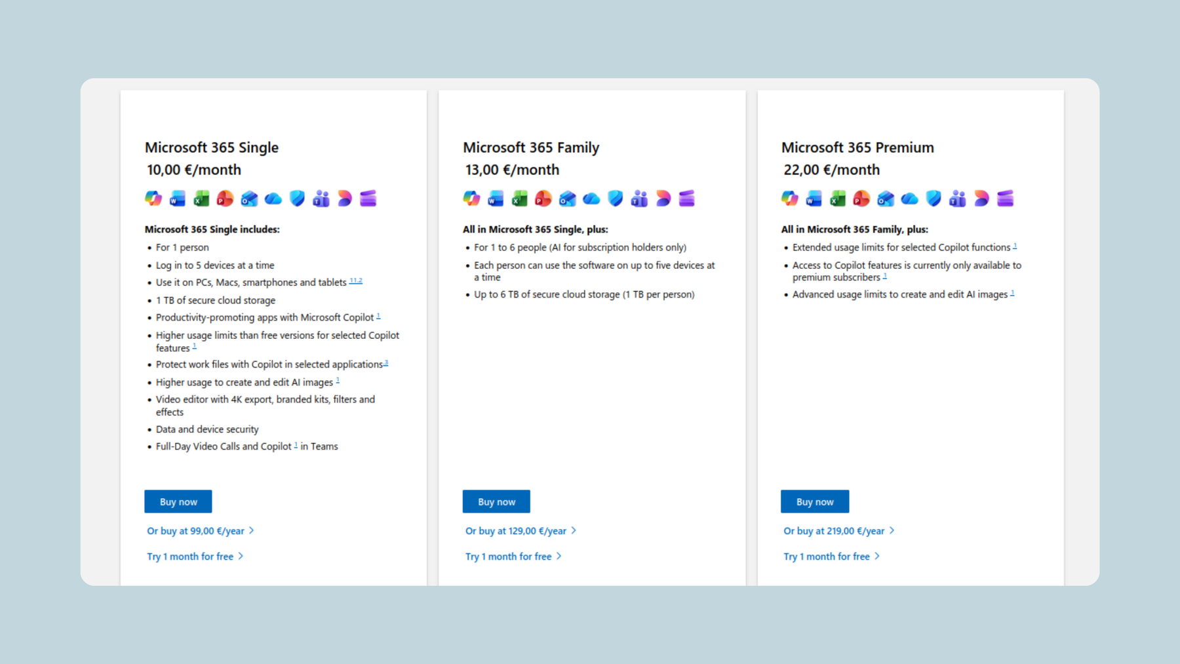Expand the chevron next to Single's free trial link
The width and height of the screenshot is (1180, 664).
click(242, 556)
